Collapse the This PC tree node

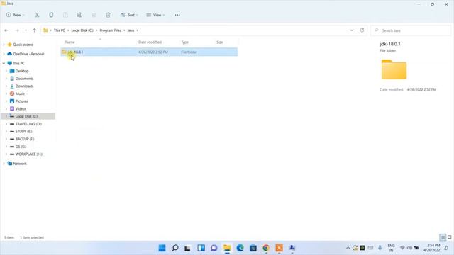4,63
